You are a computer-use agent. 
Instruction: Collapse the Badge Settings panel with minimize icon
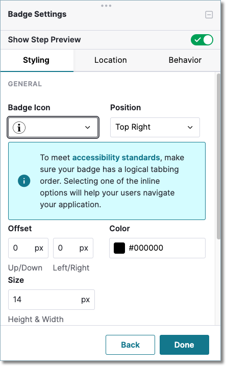click(209, 15)
